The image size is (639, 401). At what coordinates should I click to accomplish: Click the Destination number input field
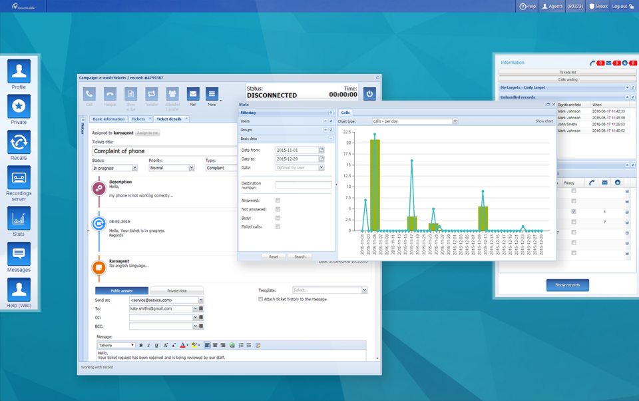(304, 185)
